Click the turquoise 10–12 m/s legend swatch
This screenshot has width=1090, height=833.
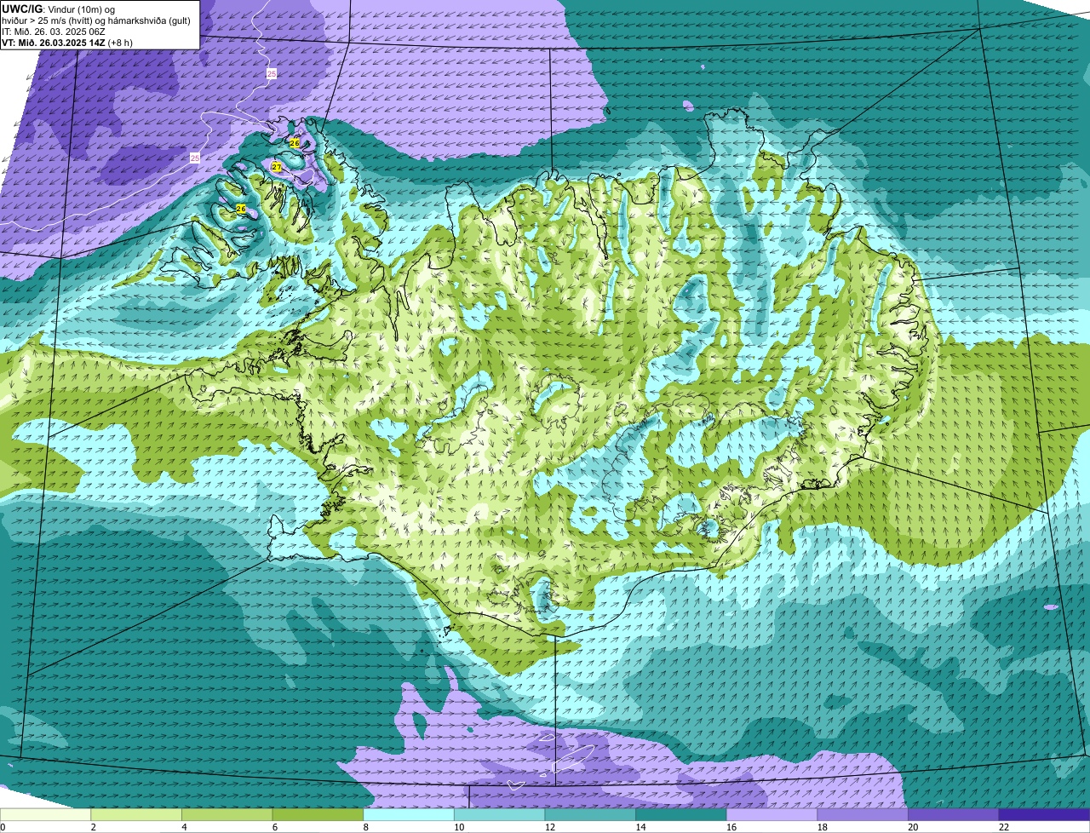coord(500,815)
